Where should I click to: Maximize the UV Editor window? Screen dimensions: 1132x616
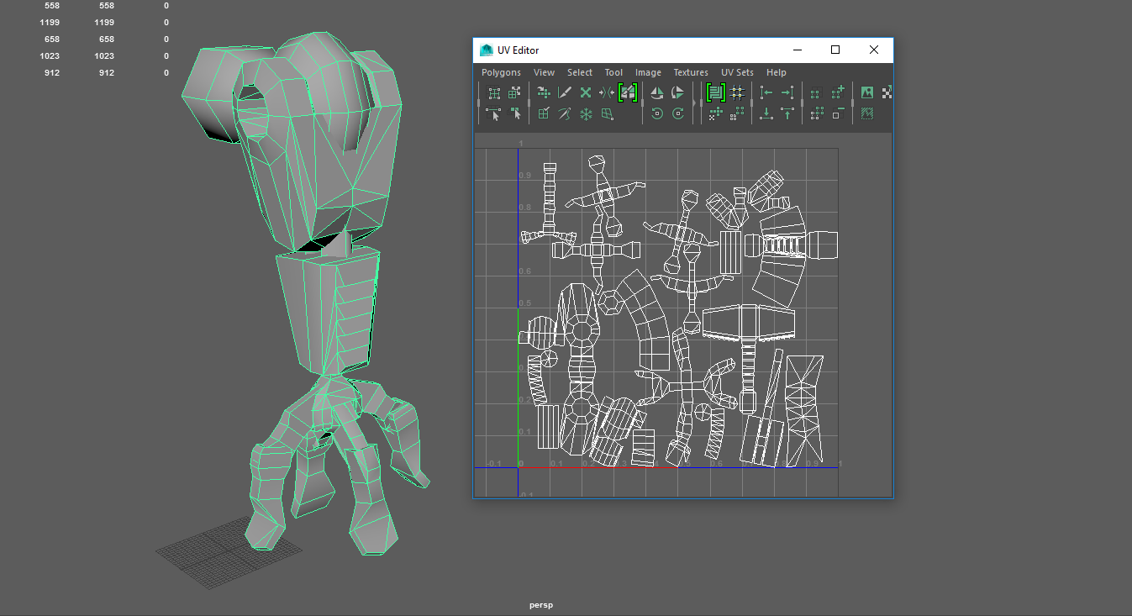[x=835, y=50]
